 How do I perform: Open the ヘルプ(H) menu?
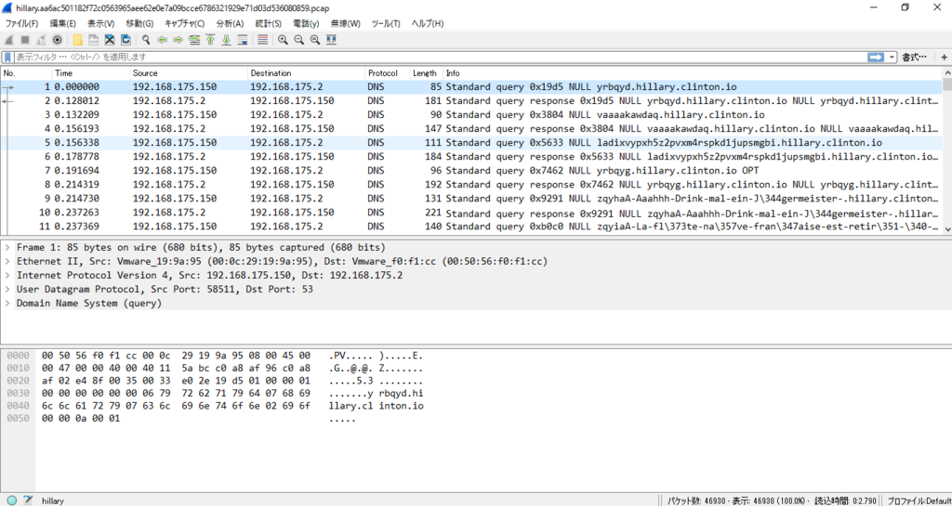click(x=428, y=23)
